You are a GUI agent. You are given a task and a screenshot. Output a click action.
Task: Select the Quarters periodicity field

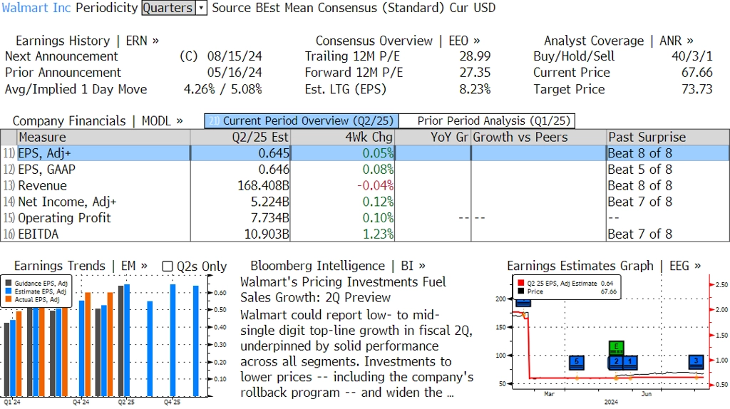(168, 8)
